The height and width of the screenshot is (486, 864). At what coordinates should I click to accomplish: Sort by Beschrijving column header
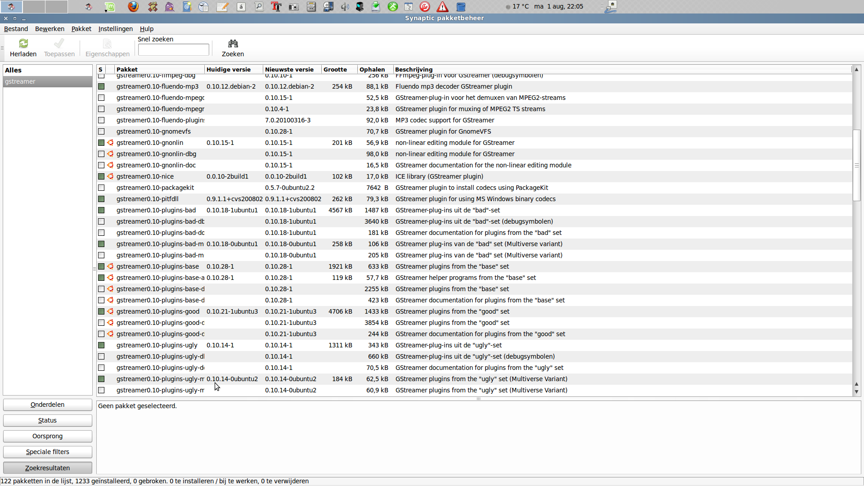(622, 69)
